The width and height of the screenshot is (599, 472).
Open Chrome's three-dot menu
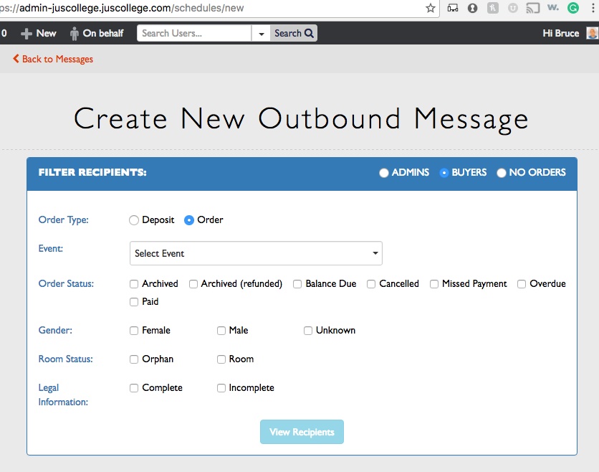592,8
